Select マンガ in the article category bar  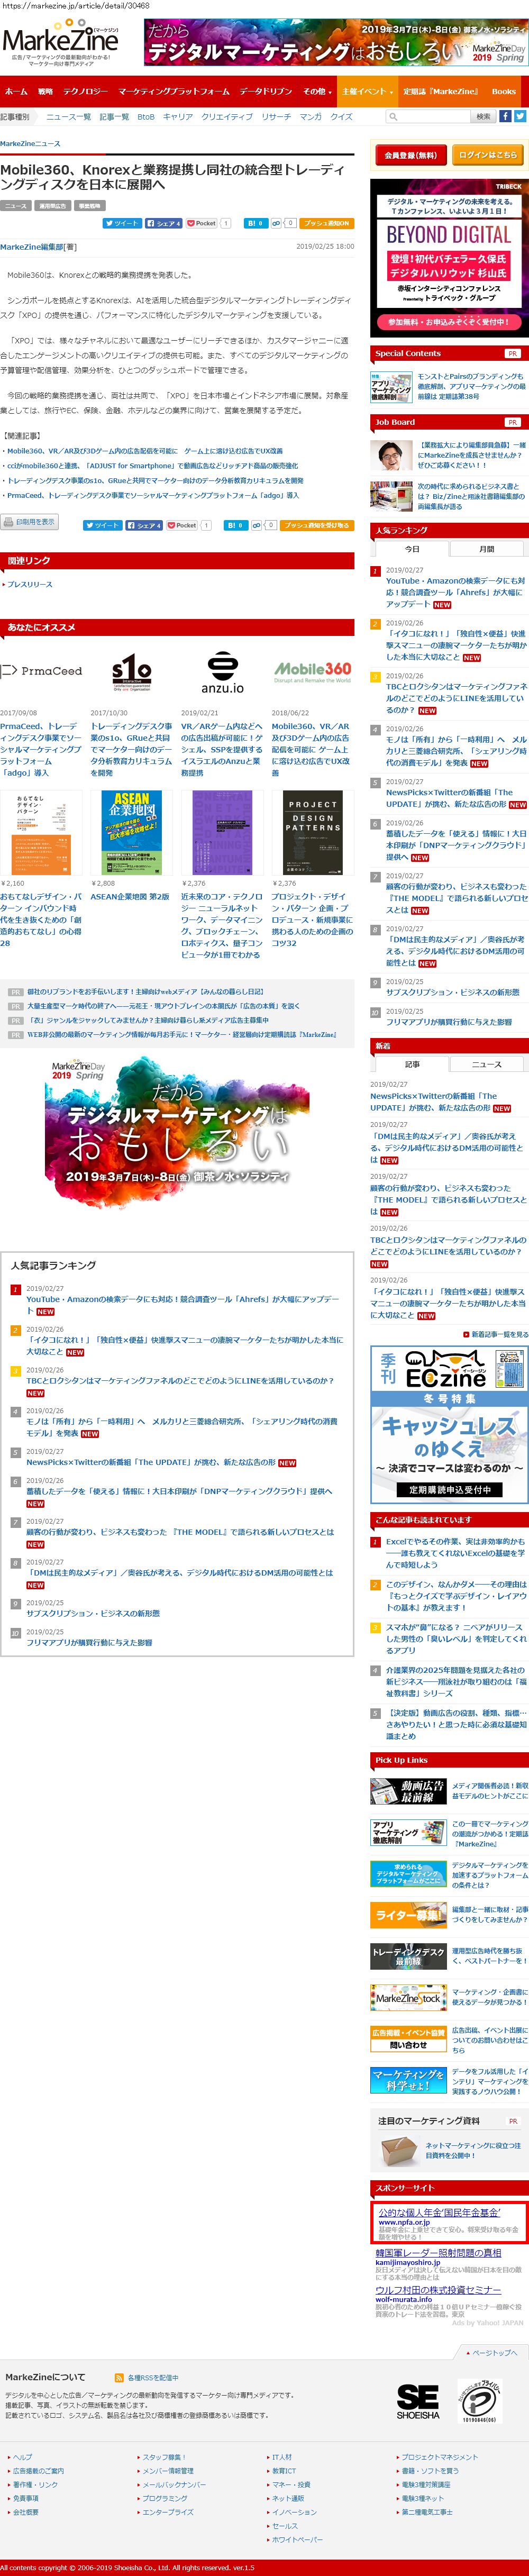pyautogui.click(x=310, y=117)
